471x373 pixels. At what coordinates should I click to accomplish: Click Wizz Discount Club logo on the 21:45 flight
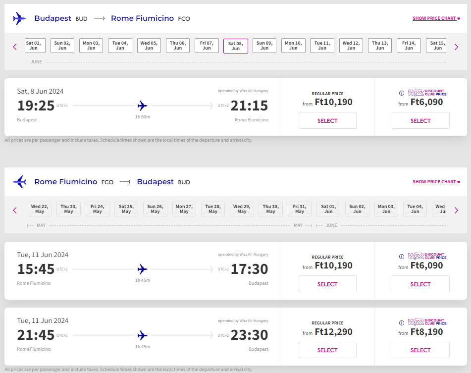427,322
